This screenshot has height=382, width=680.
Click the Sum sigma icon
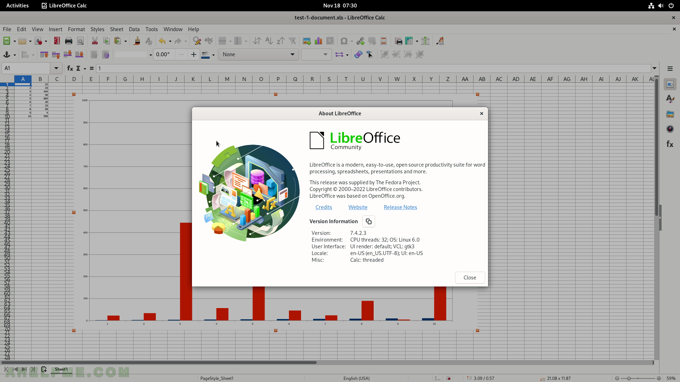pos(78,68)
